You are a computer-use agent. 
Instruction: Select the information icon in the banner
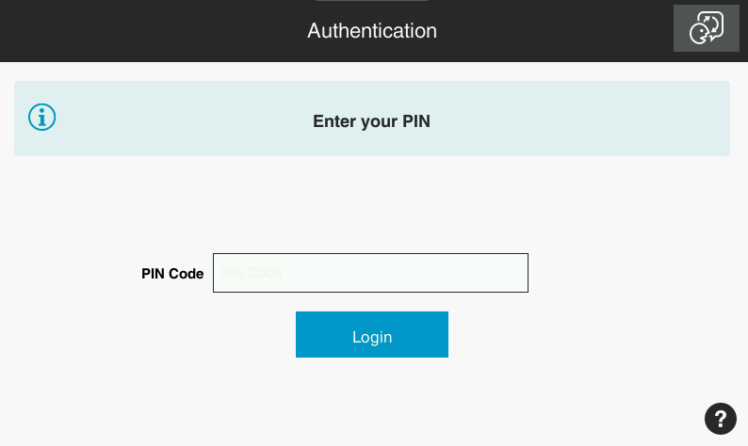pos(42,118)
